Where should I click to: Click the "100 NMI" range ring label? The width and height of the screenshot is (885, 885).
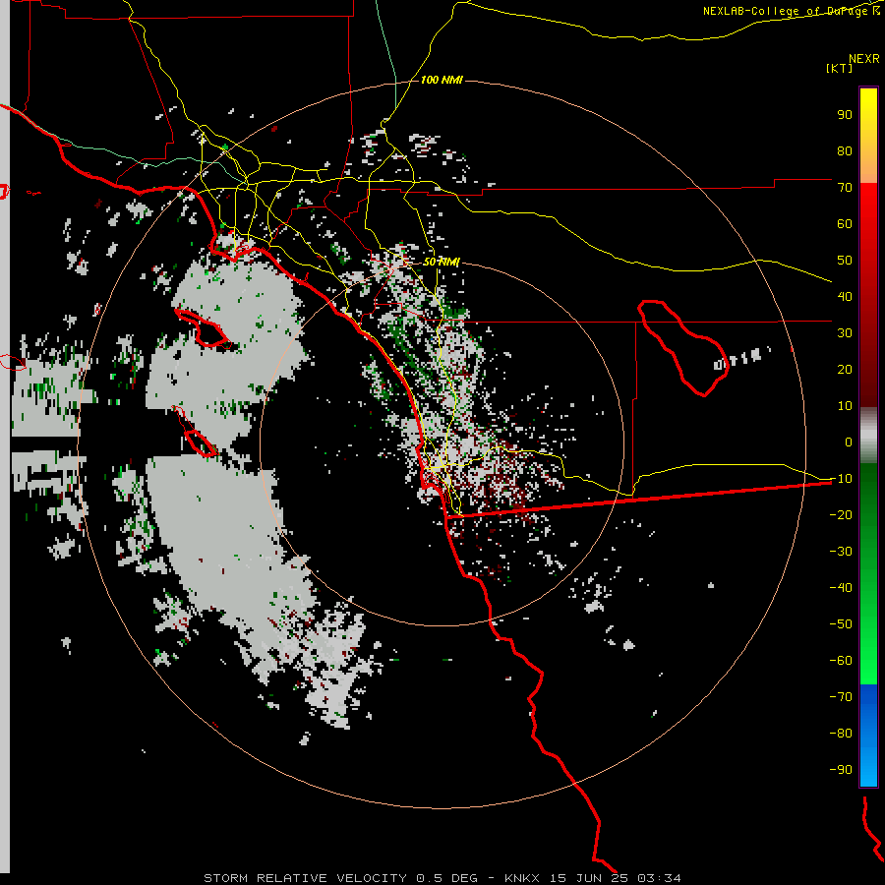[x=442, y=80]
